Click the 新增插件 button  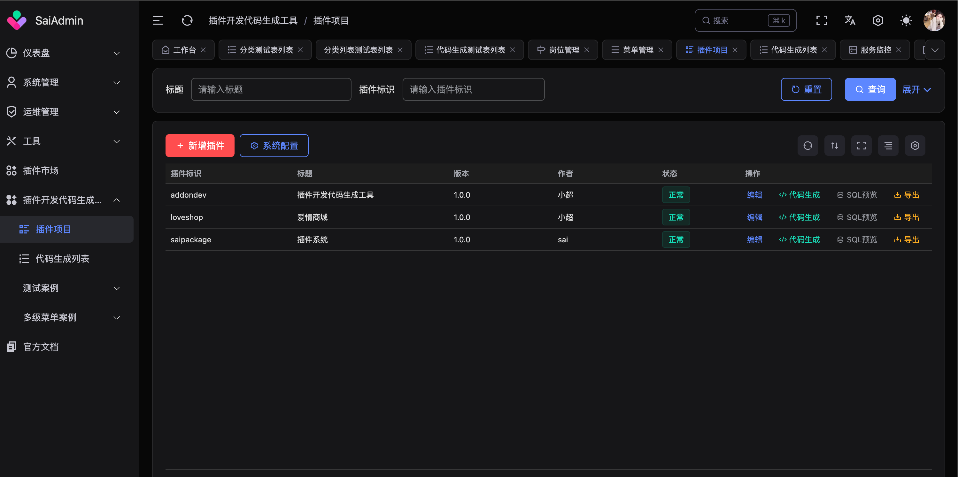[x=200, y=146]
